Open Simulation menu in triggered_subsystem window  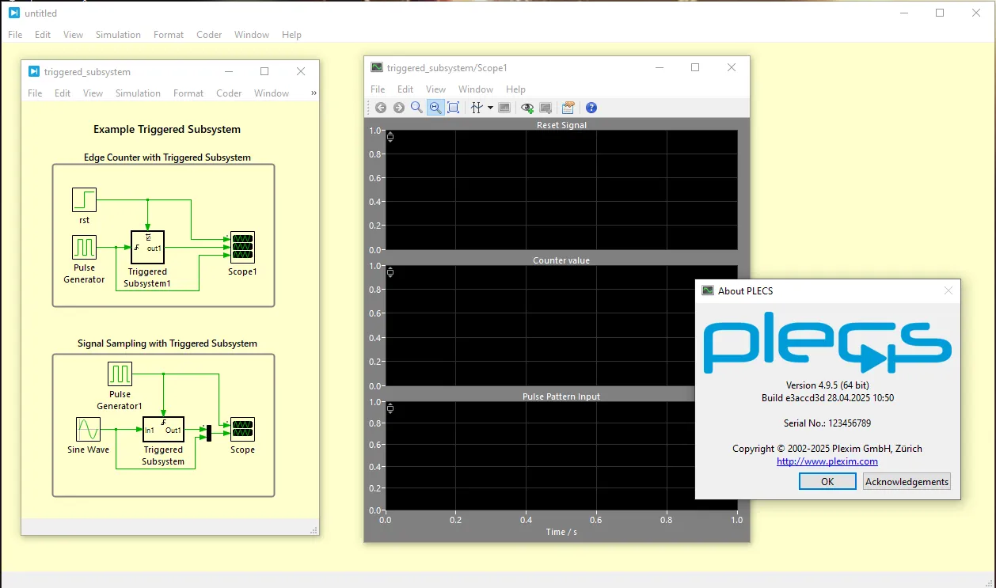[138, 93]
